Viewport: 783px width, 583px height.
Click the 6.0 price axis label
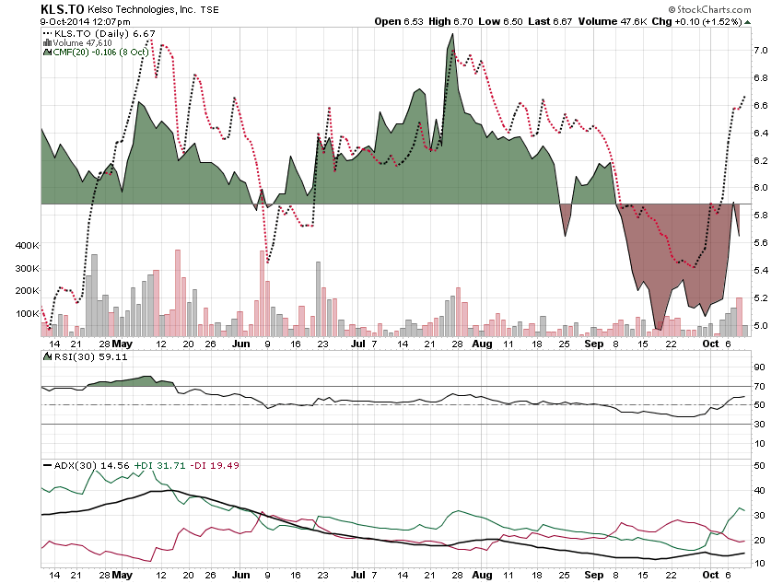click(761, 188)
